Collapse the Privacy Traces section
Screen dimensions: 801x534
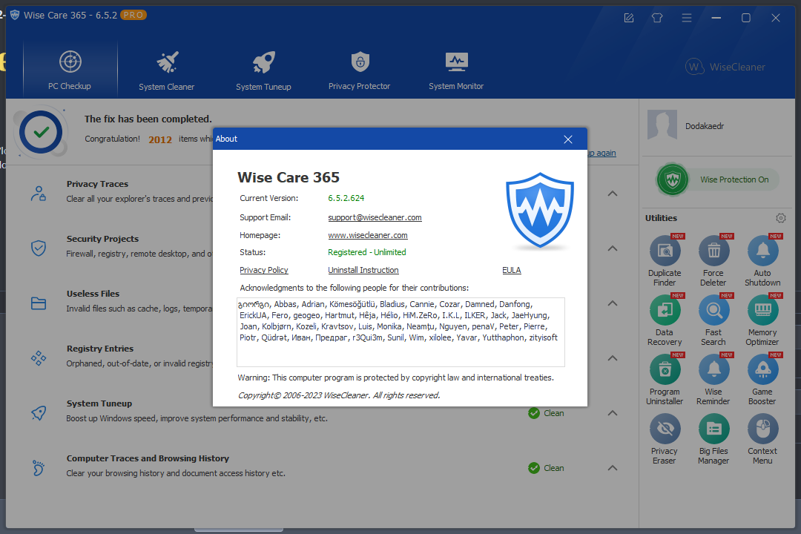[613, 194]
